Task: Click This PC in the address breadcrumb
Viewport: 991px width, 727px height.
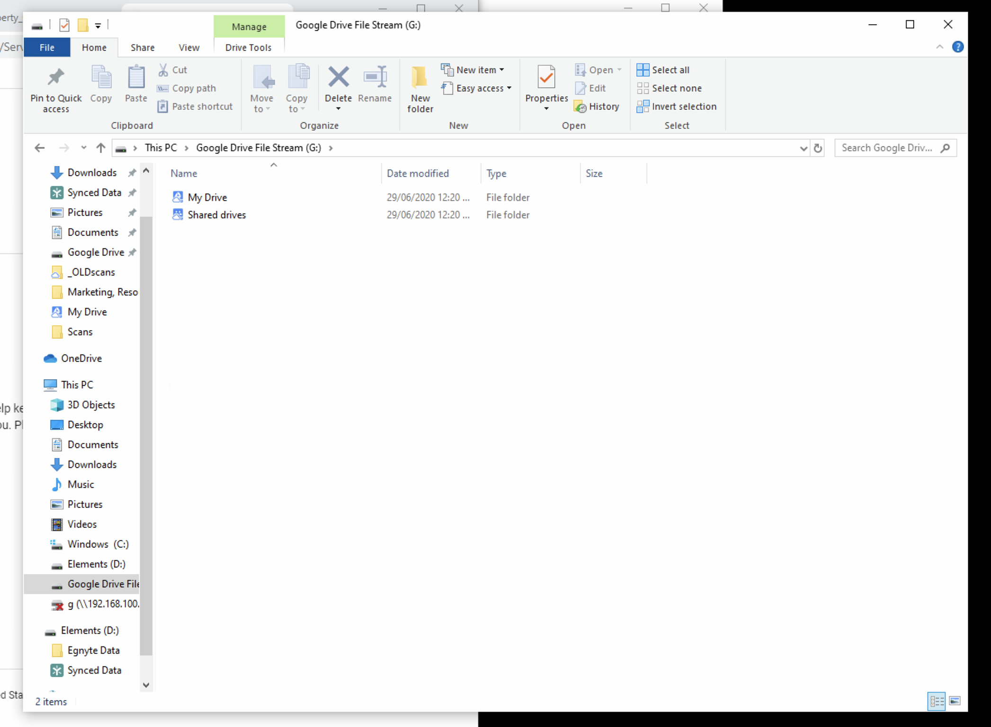Action: point(161,148)
